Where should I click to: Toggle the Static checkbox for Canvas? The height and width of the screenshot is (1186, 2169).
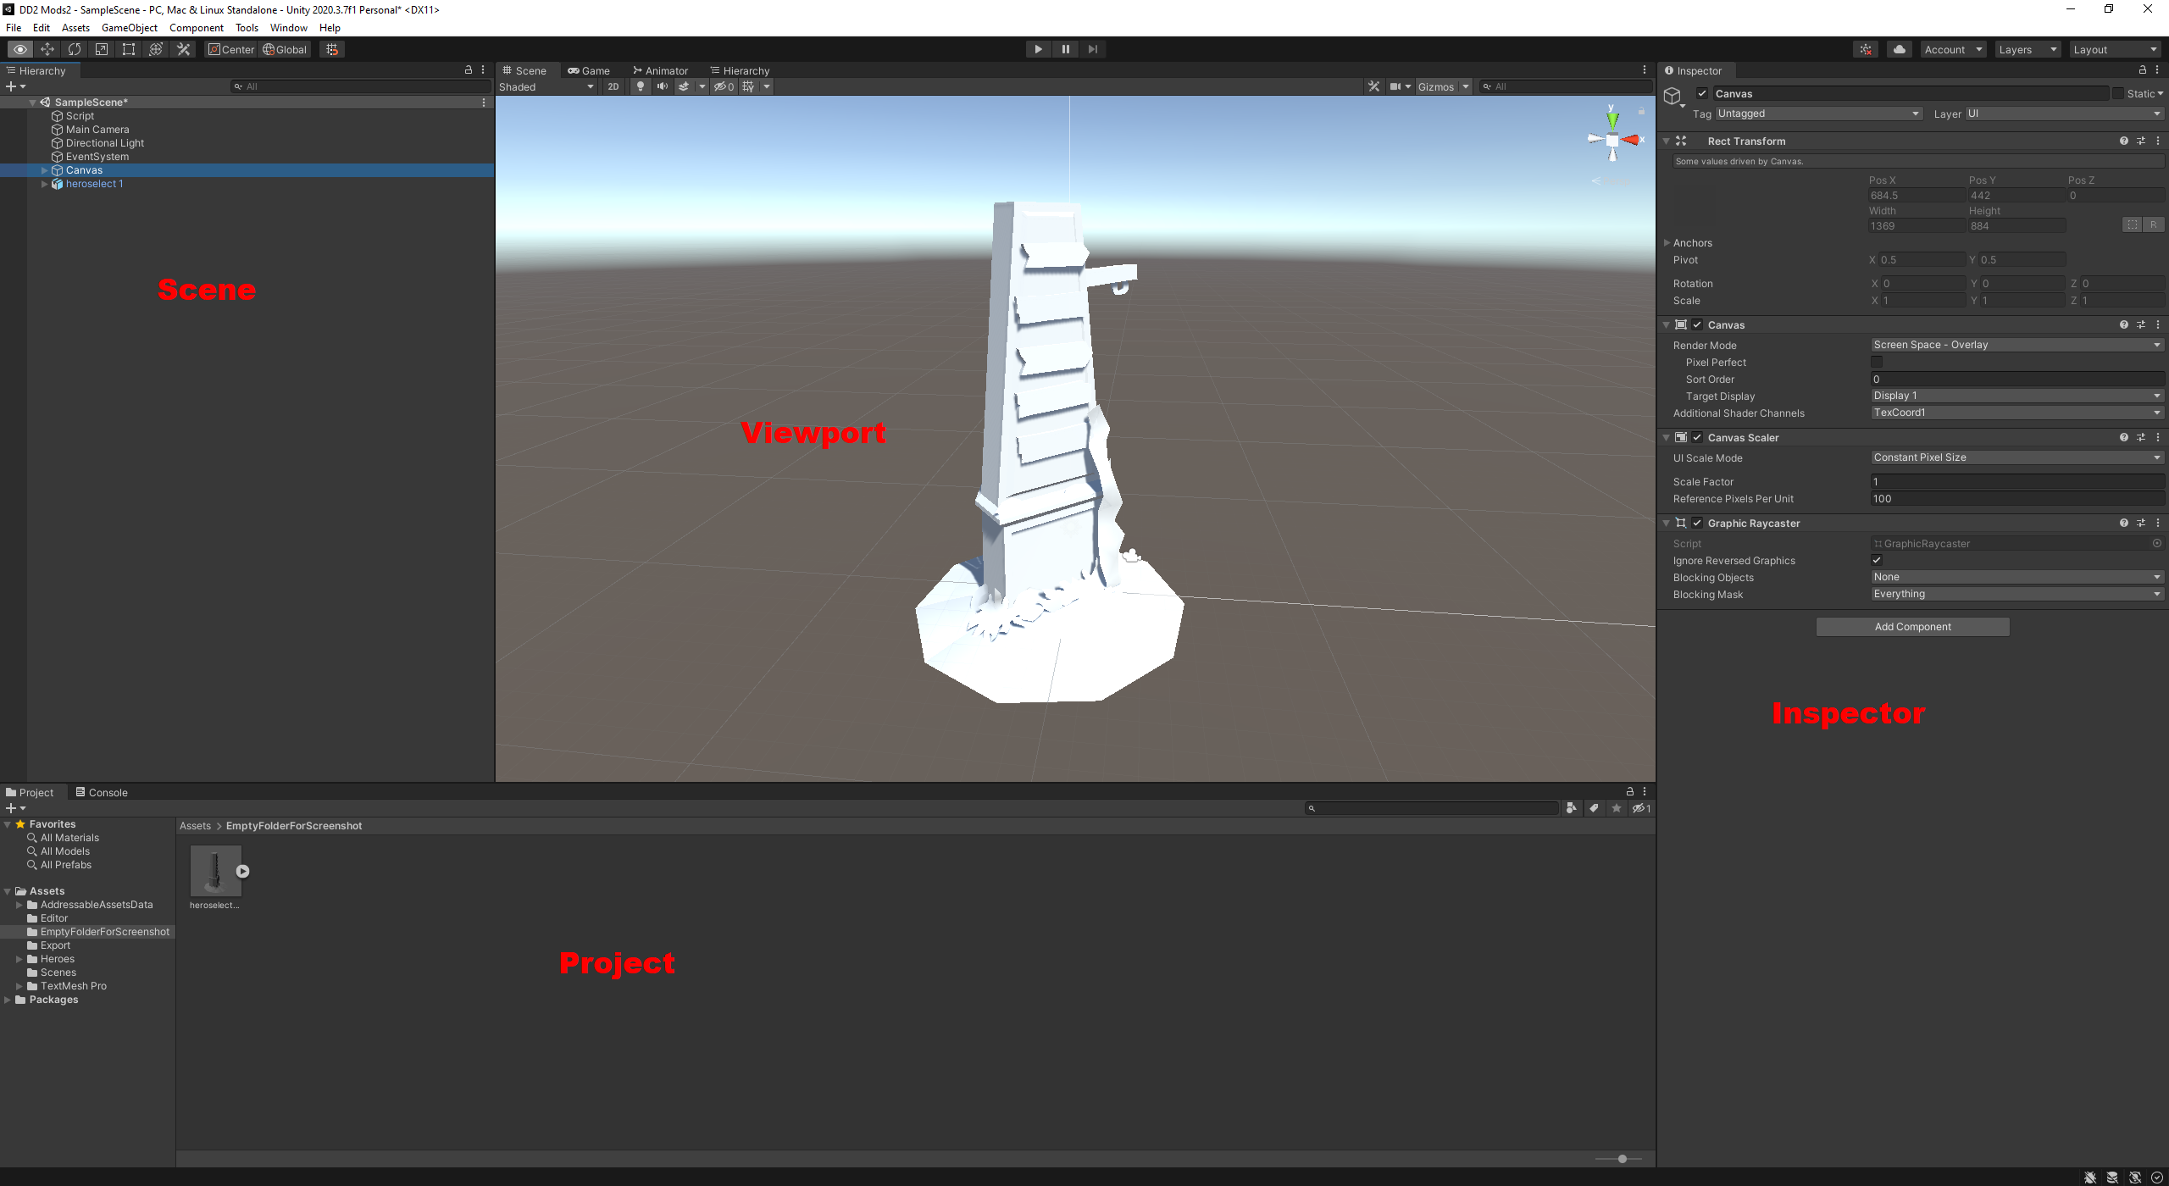click(2118, 94)
